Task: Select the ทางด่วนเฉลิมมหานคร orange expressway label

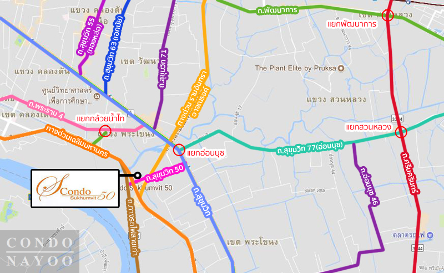Action: tap(77, 141)
